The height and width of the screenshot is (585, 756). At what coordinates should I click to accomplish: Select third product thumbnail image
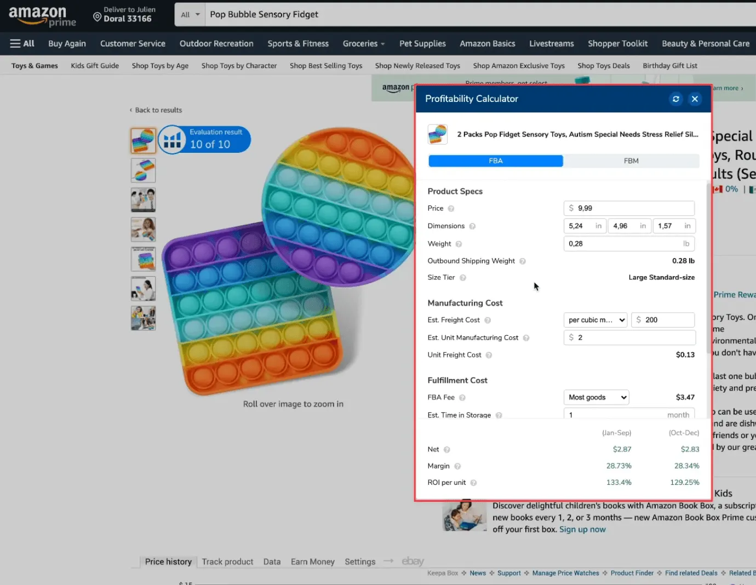(143, 200)
